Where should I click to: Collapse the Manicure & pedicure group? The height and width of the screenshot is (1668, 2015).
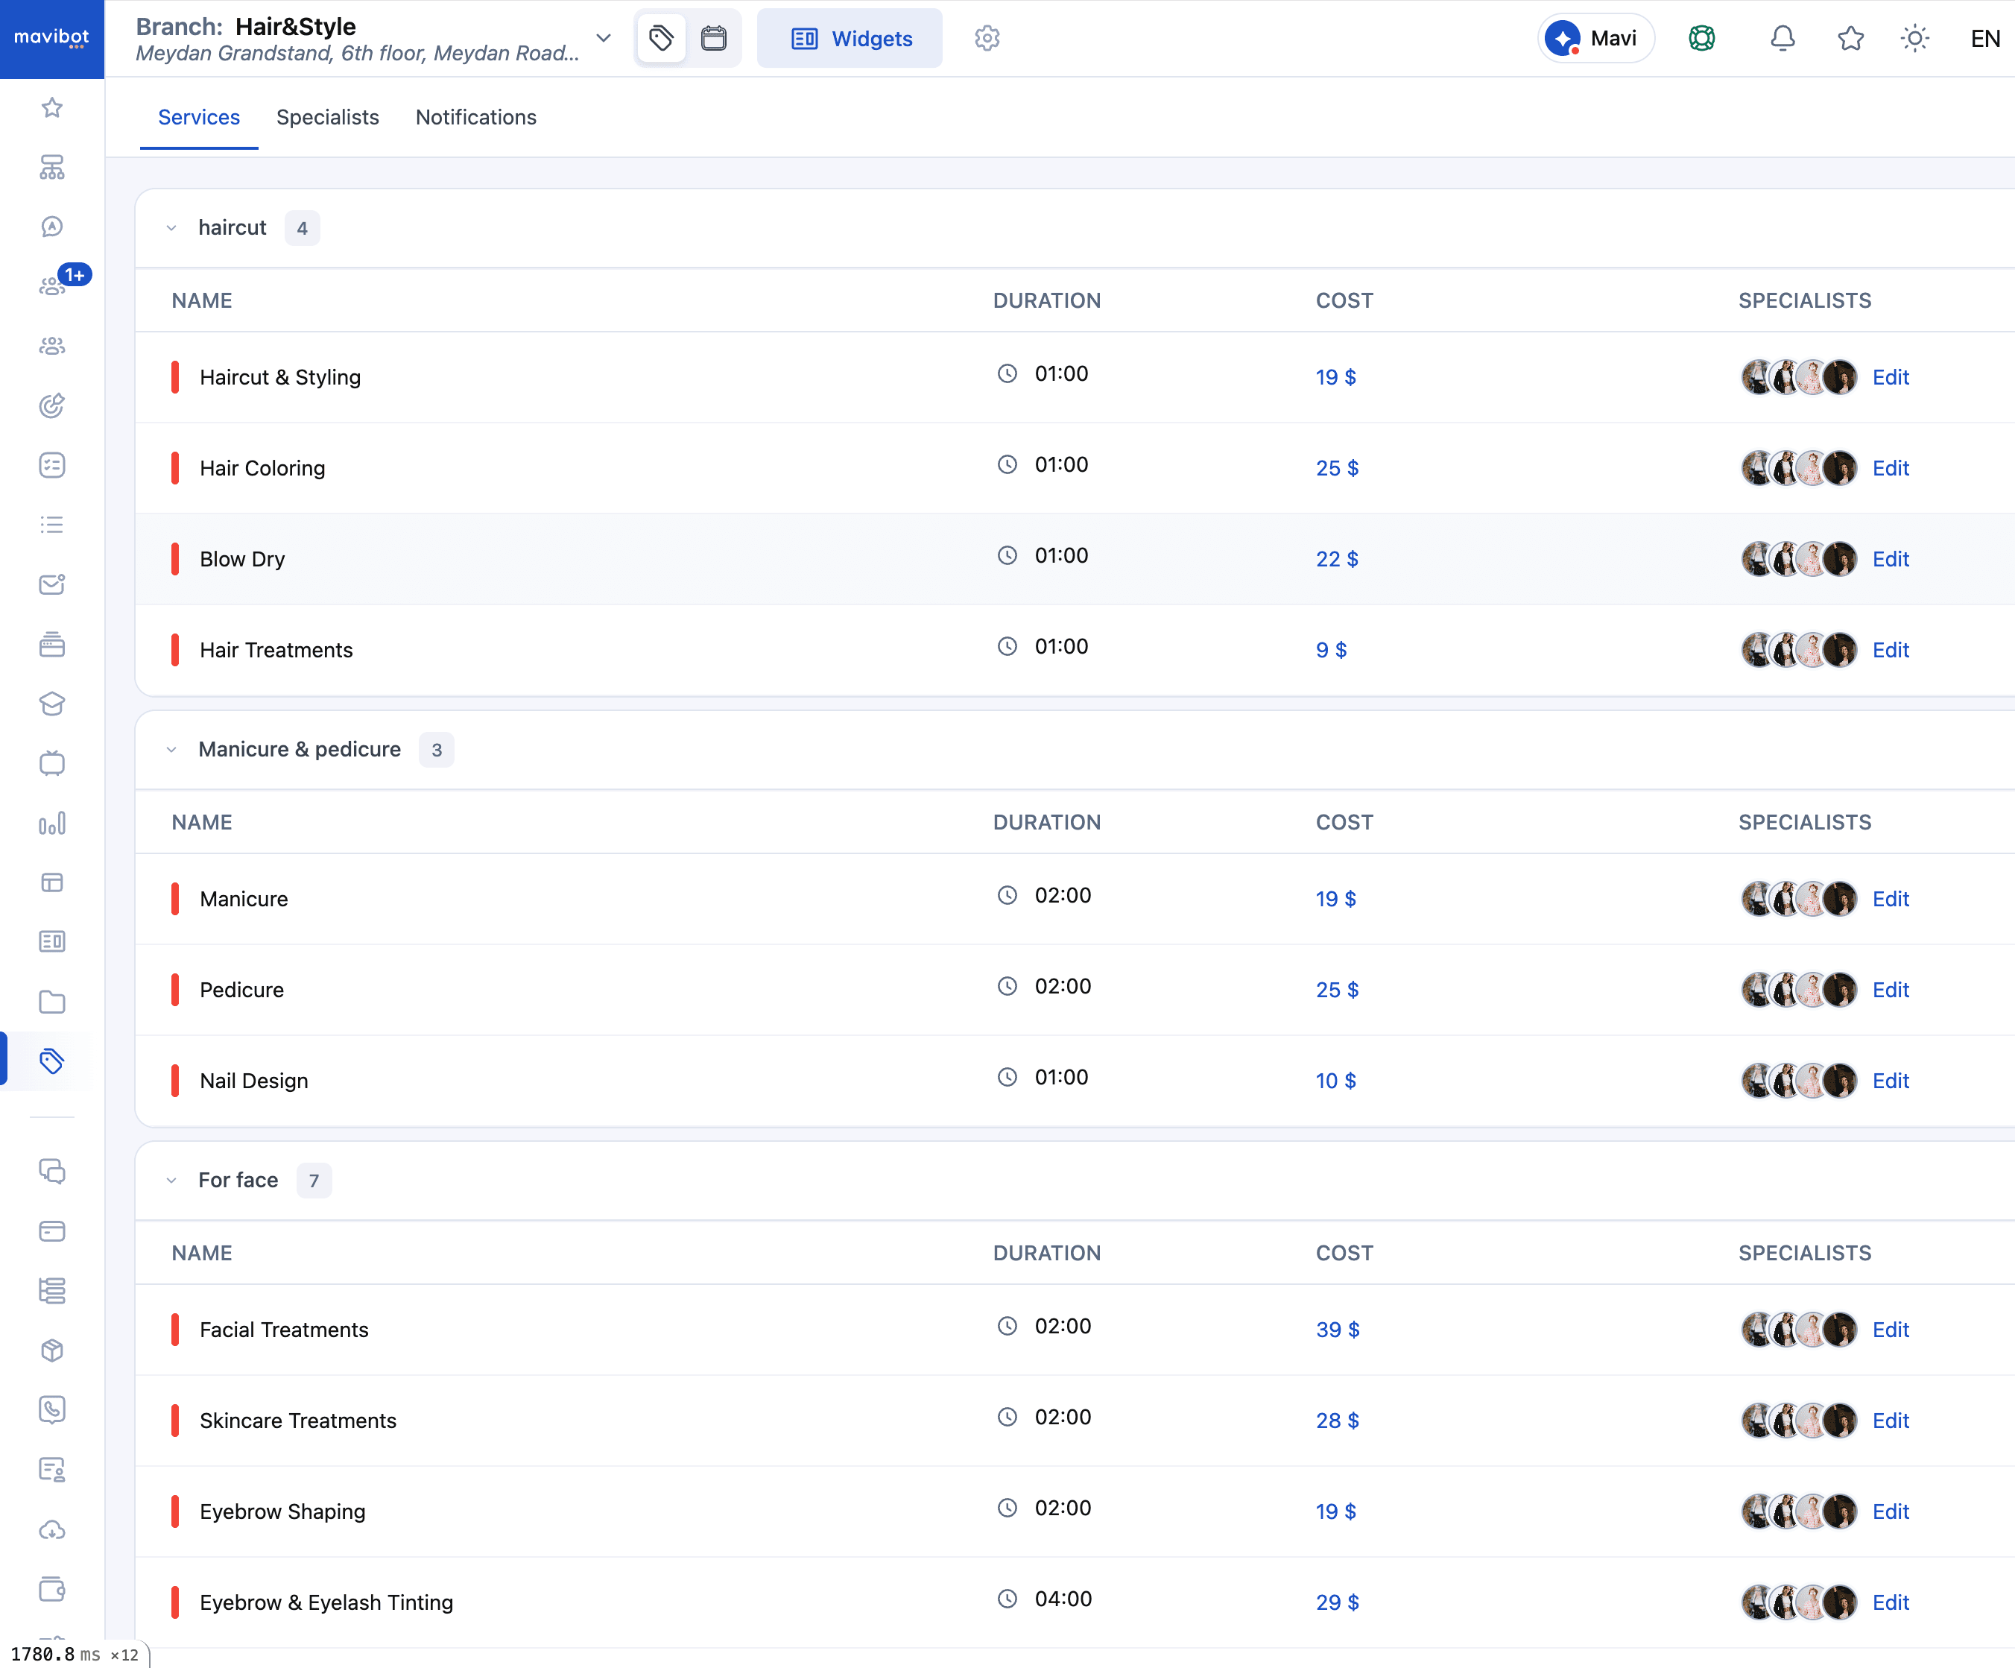point(171,750)
